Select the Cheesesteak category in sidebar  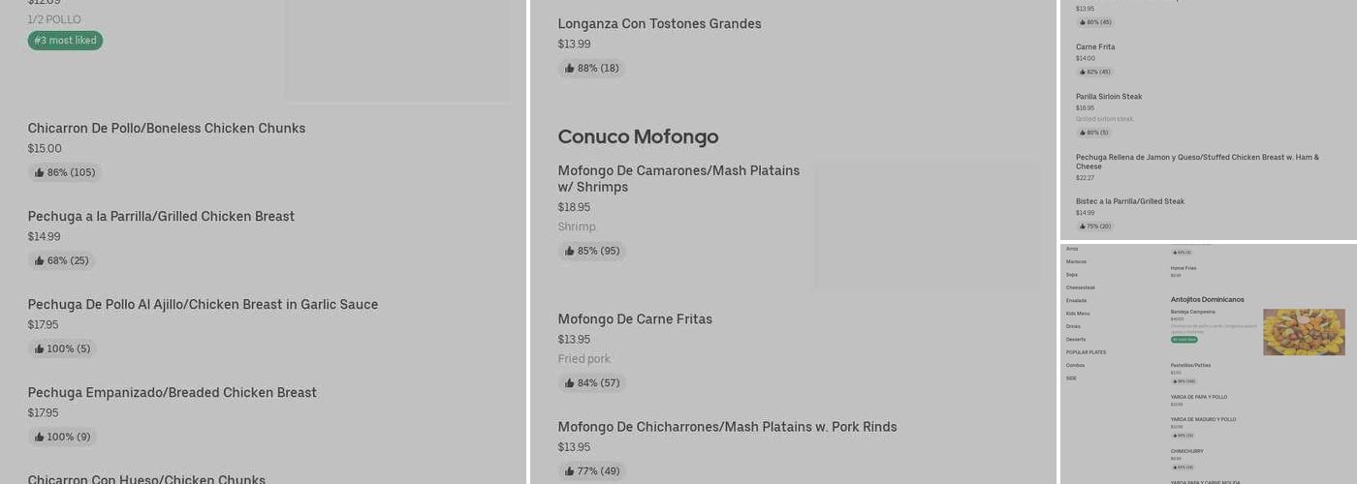point(1080,287)
